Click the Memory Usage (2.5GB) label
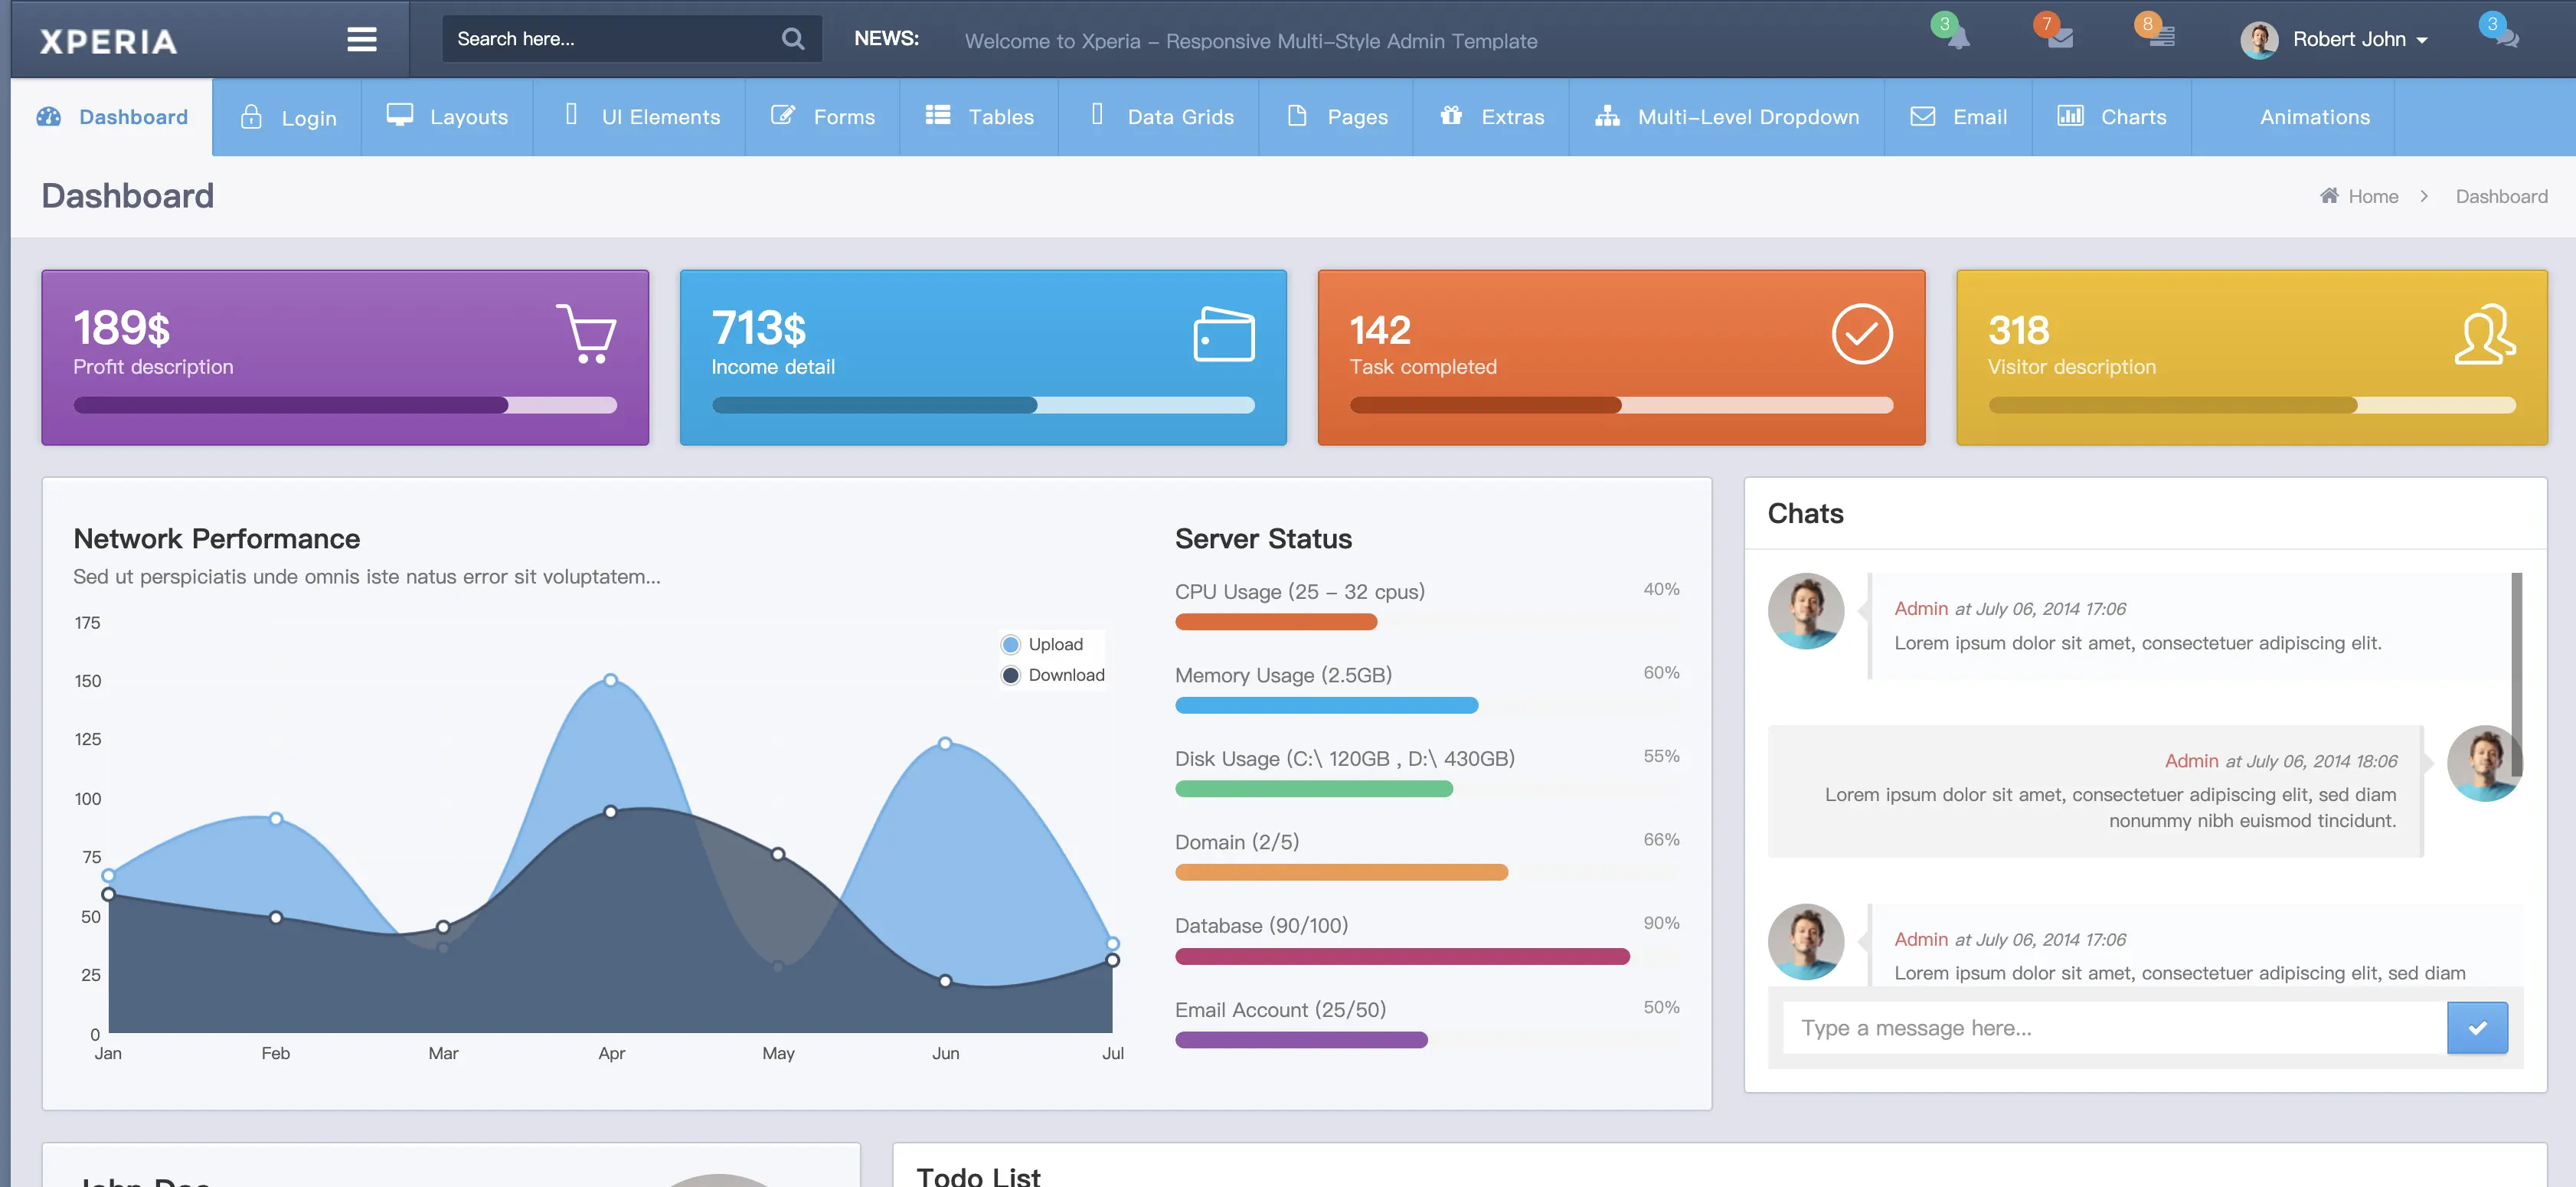 (1283, 675)
